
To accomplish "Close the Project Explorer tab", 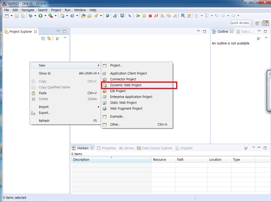I will [36, 32].
